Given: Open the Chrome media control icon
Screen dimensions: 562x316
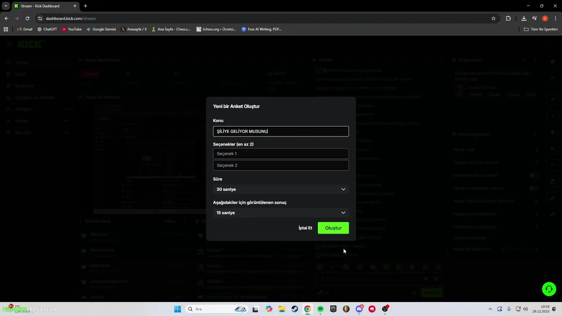Looking at the screenshot, I should coord(534,18).
